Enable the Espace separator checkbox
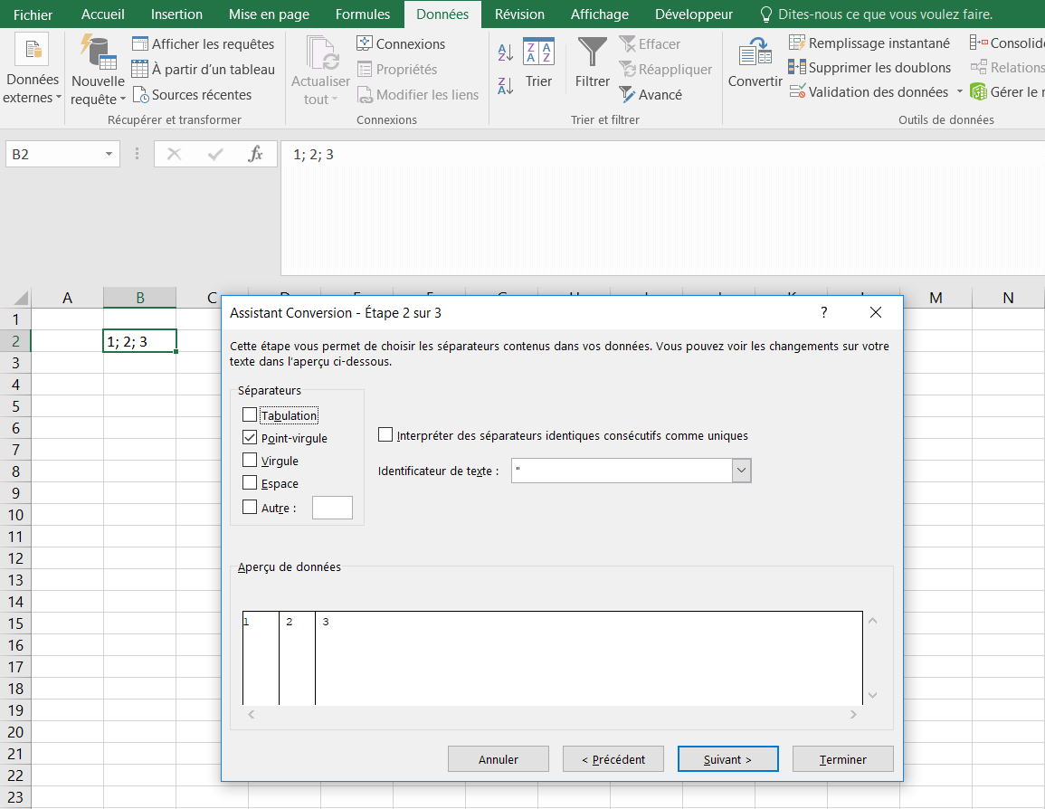The image size is (1045, 809). [x=250, y=483]
